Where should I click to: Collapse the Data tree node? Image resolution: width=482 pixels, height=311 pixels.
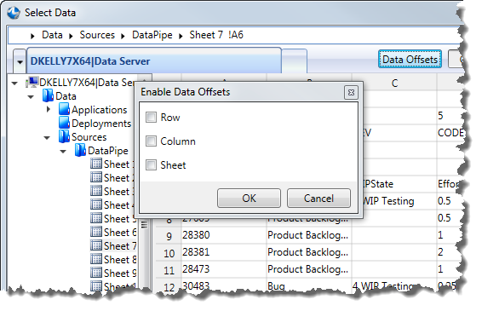click(31, 97)
